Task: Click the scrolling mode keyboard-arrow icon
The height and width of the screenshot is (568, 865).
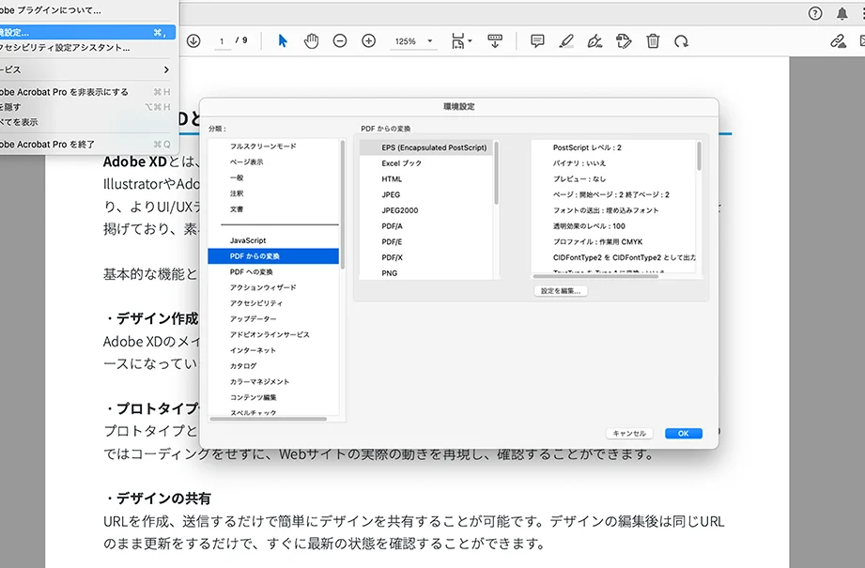Action: [x=495, y=40]
